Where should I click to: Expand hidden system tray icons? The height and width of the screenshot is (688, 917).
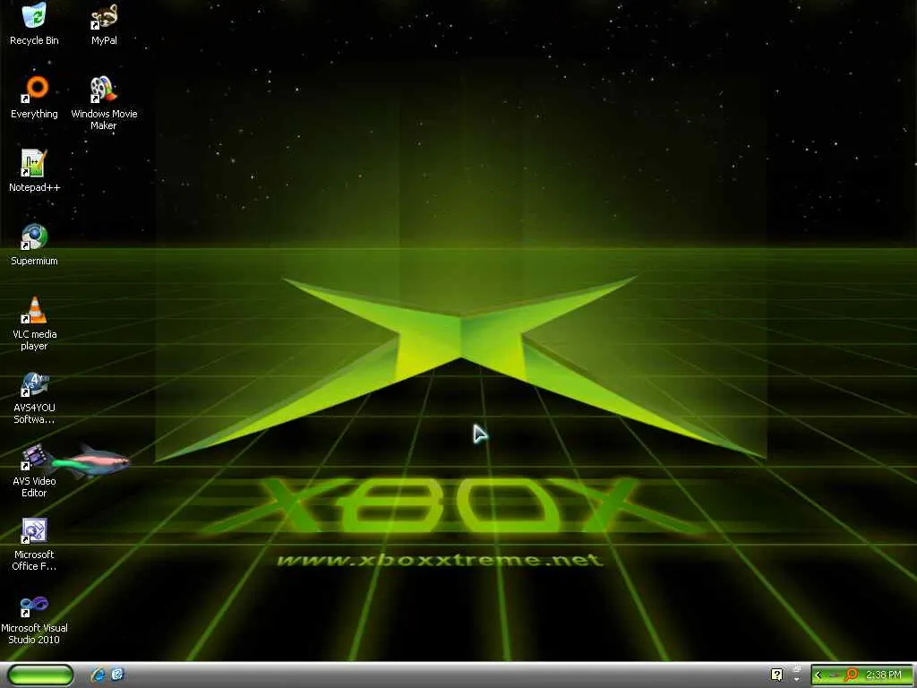818,675
